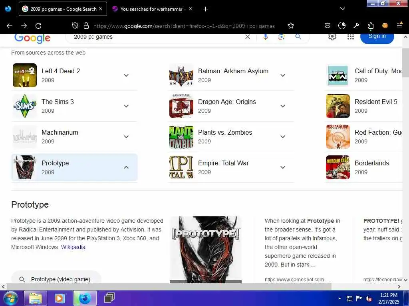Image resolution: width=409 pixels, height=306 pixels.
Task: Expand Plants vs. Zombies details
Action: pyautogui.click(x=283, y=137)
